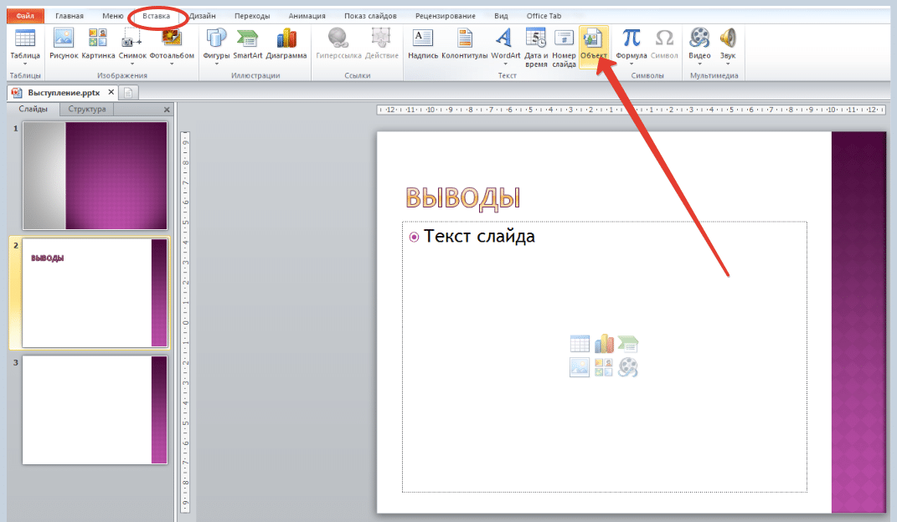Switch to Структура outline pane tab
897x522 pixels.
coord(87,109)
